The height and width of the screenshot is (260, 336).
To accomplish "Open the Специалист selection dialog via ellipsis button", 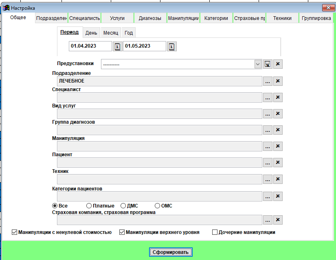I will tap(268, 97).
